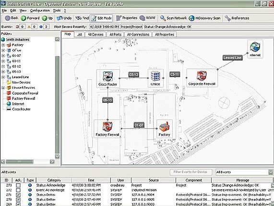274x206 pixels.
Task: Open the Configuration menu
Action: [x=40, y=11]
